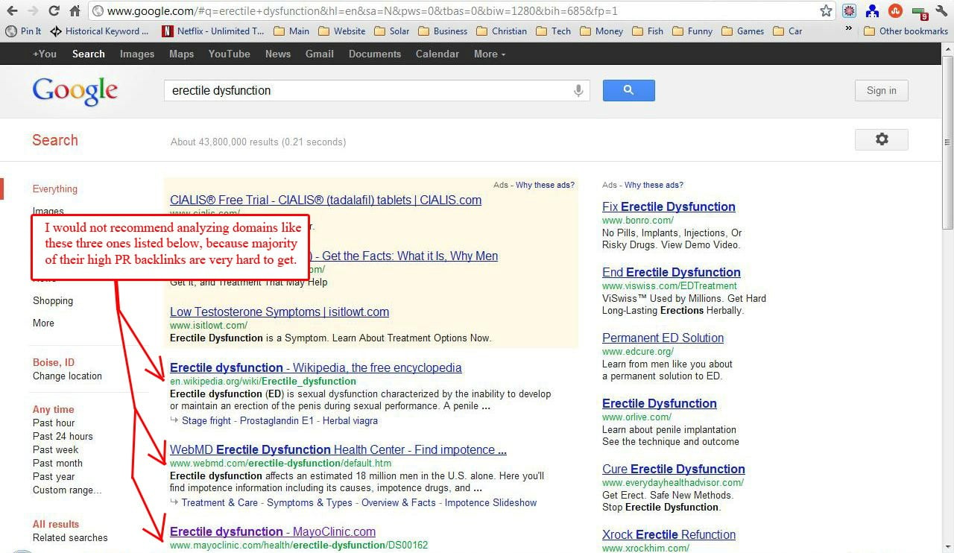Click the browser forward arrow
Screen dimensions: 954x553
(x=33, y=11)
